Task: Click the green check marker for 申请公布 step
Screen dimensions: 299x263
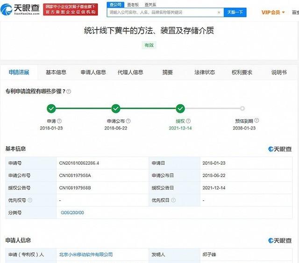Action: tap(116, 108)
